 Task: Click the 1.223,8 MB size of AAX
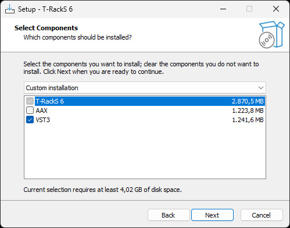click(x=248, y=111)
